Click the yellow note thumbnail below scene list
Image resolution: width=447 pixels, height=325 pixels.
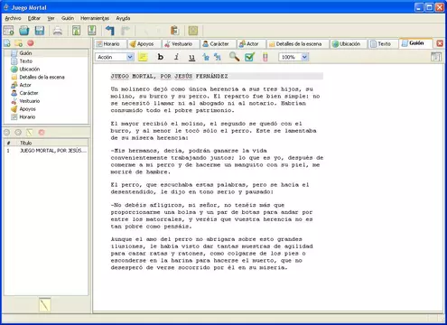[44, 305]
